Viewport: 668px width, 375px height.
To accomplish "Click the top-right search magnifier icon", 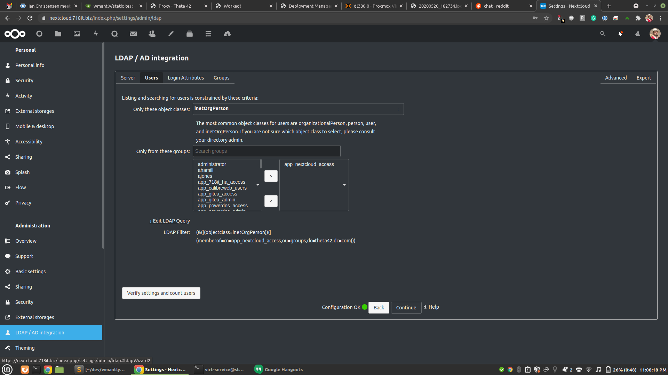I will click(603, 34).
